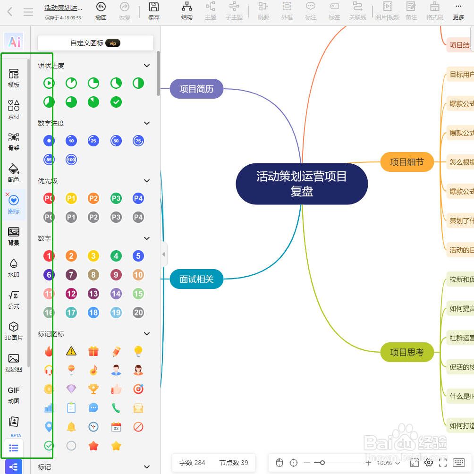Insert the orange number 2 icon
474x474 pixels.
click(71, 256)
